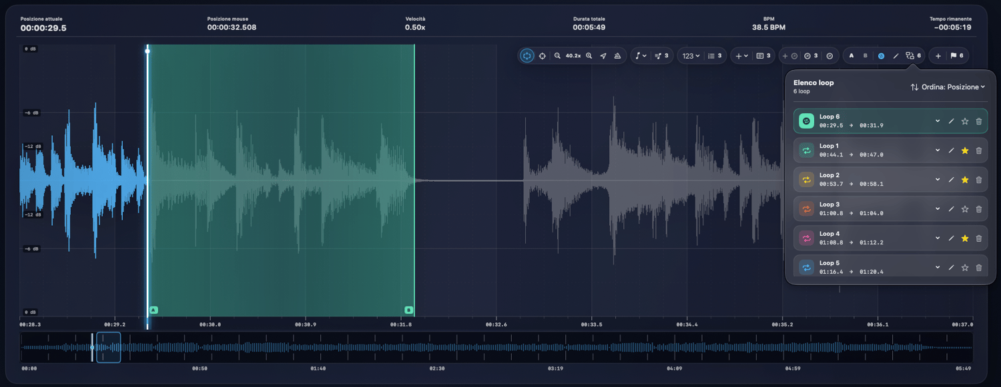Click the overview minimap viewport box
This screenshot has width=1001, height=387.
click(109, 347)
